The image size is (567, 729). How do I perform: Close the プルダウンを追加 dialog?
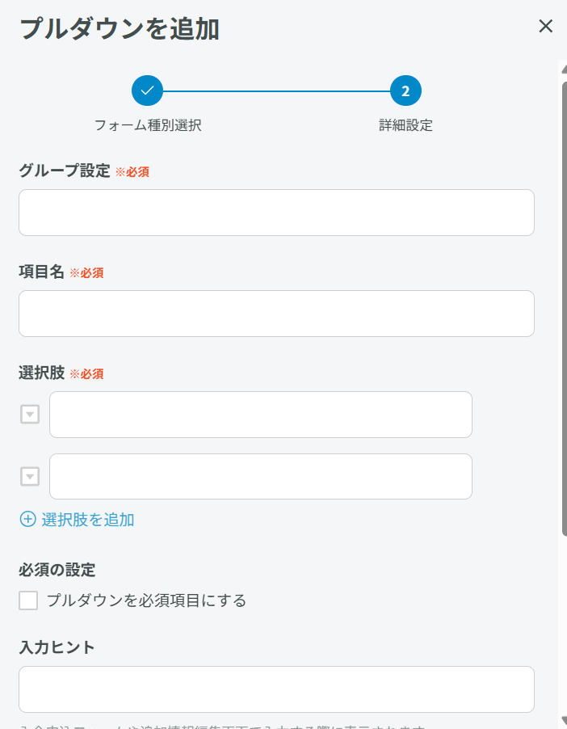[545, 27]
